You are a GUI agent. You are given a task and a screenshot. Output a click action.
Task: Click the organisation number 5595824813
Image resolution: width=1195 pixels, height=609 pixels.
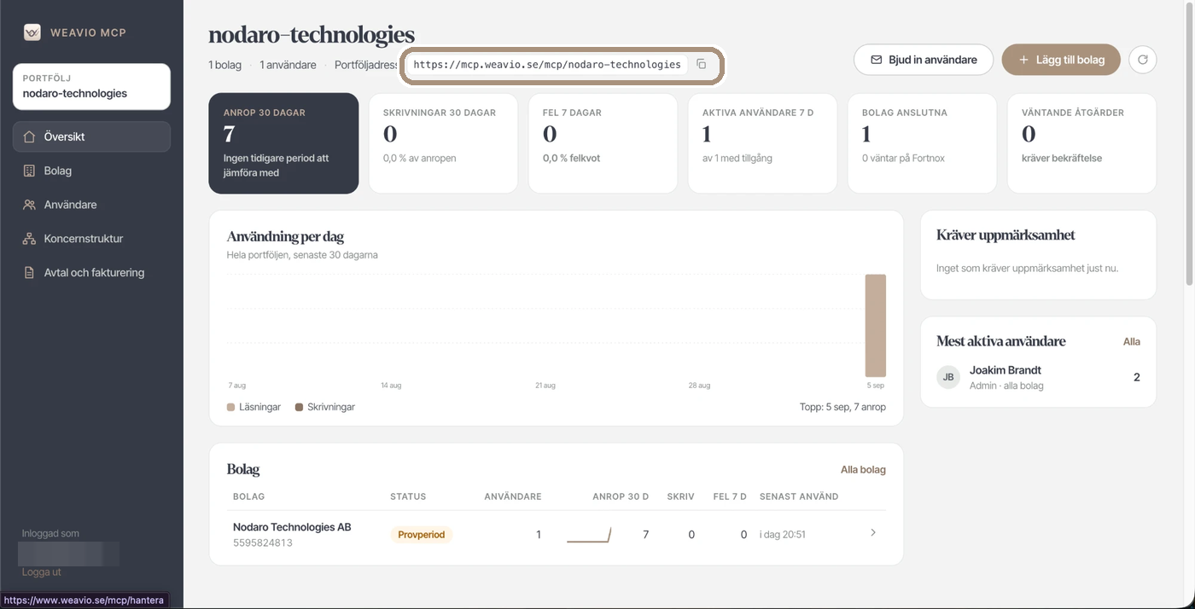263,542
